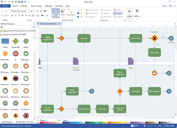Screen dimensions: 177x128
Task: Toggle bold formatting
Action: 12,16
